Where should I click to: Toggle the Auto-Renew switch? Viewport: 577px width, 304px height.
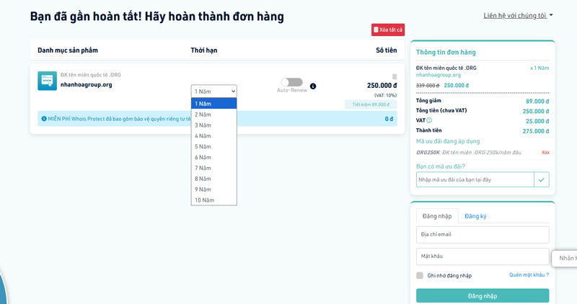pos(292,82)
